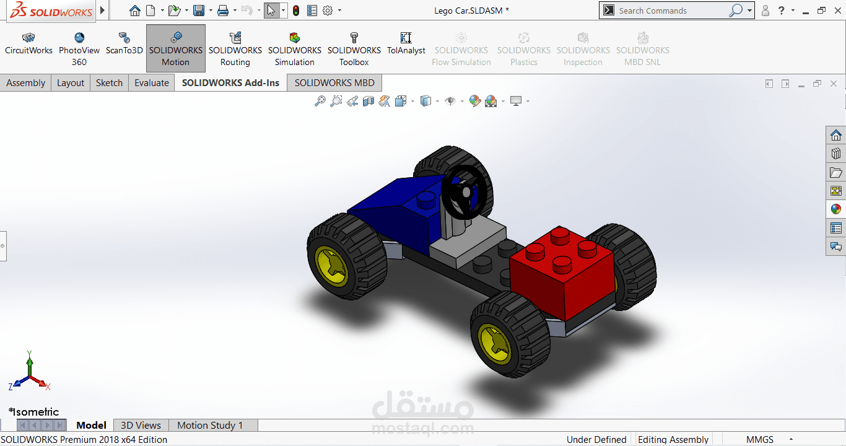The height and width of the screenshot is (446, 846).
Task: Click Previous View icon
Action: pos(352,101)
